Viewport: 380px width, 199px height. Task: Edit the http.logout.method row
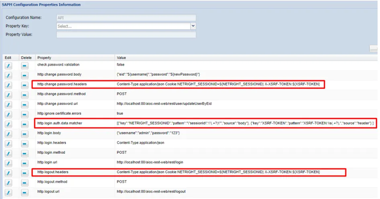8,183
